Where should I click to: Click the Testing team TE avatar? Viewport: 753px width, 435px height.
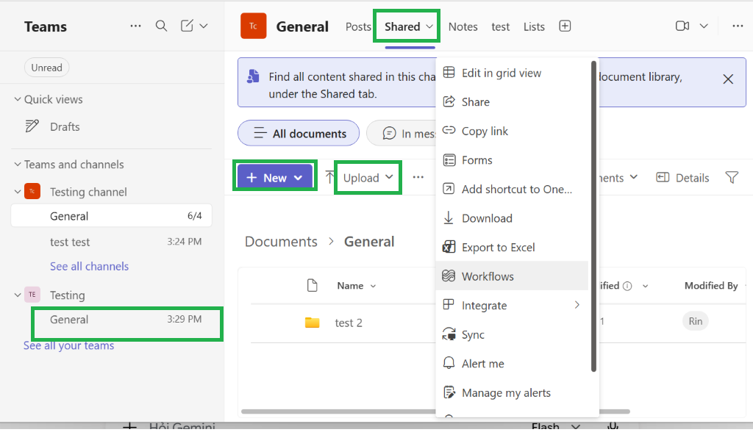pos(32,295)
